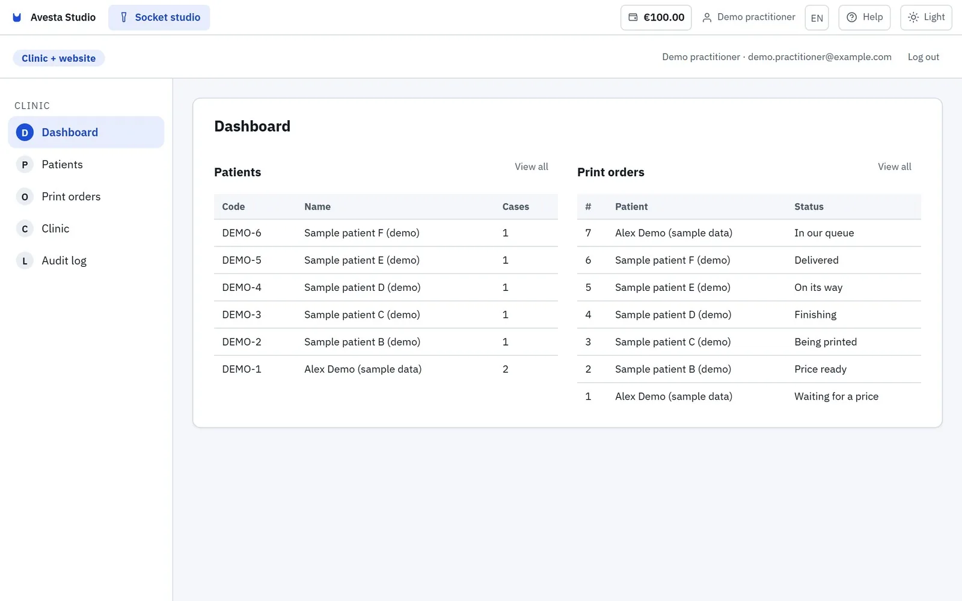
Task: Click the Log out link
Action: coord(924,57)
